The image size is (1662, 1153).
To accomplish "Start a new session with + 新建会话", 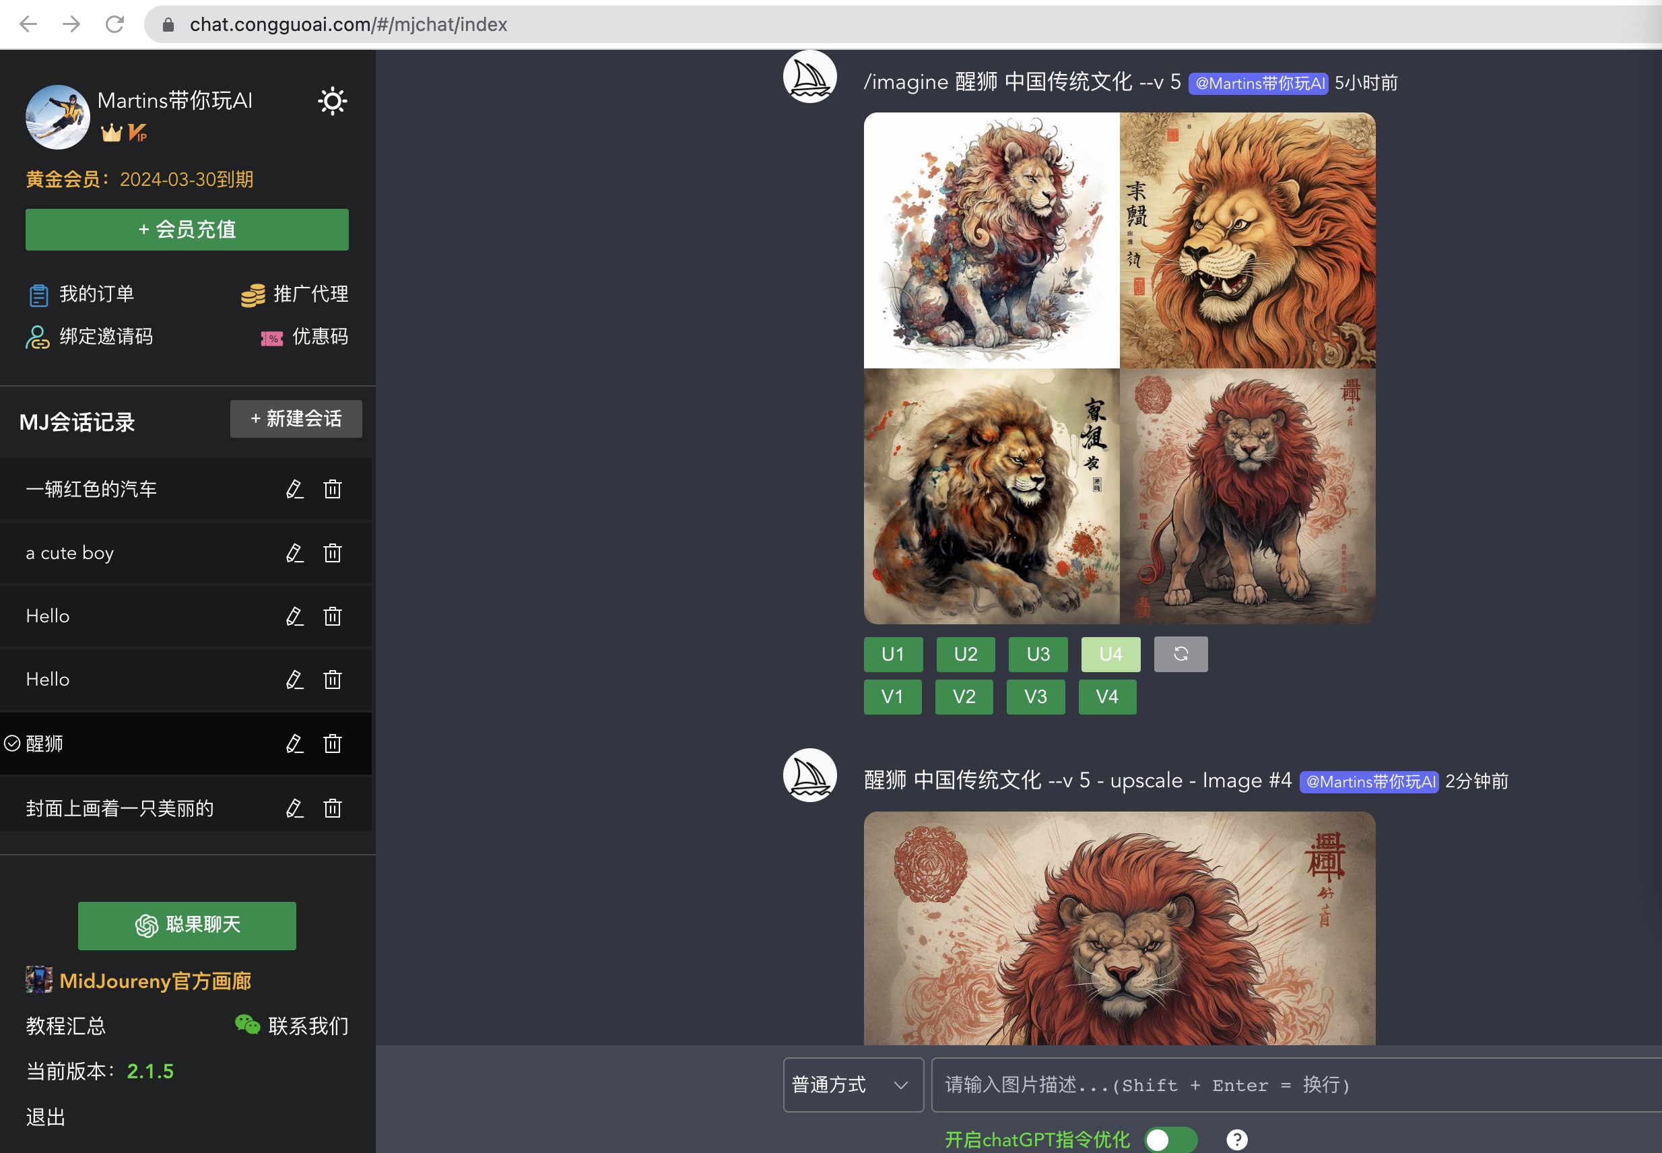I will pyautogui.click(x=296, y=418).
